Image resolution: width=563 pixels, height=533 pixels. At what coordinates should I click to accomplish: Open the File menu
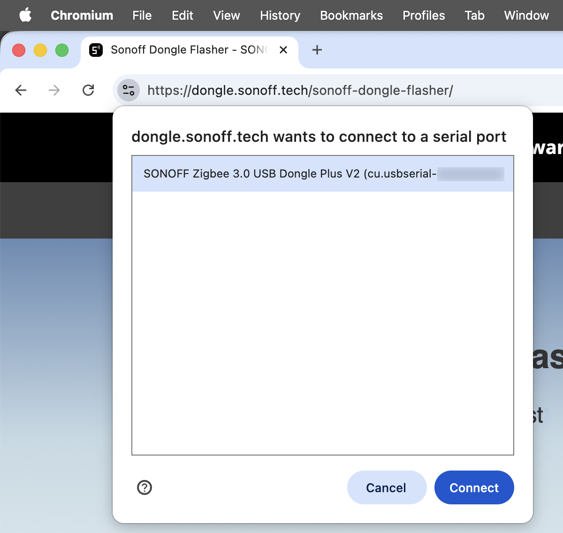pos(142,15)
